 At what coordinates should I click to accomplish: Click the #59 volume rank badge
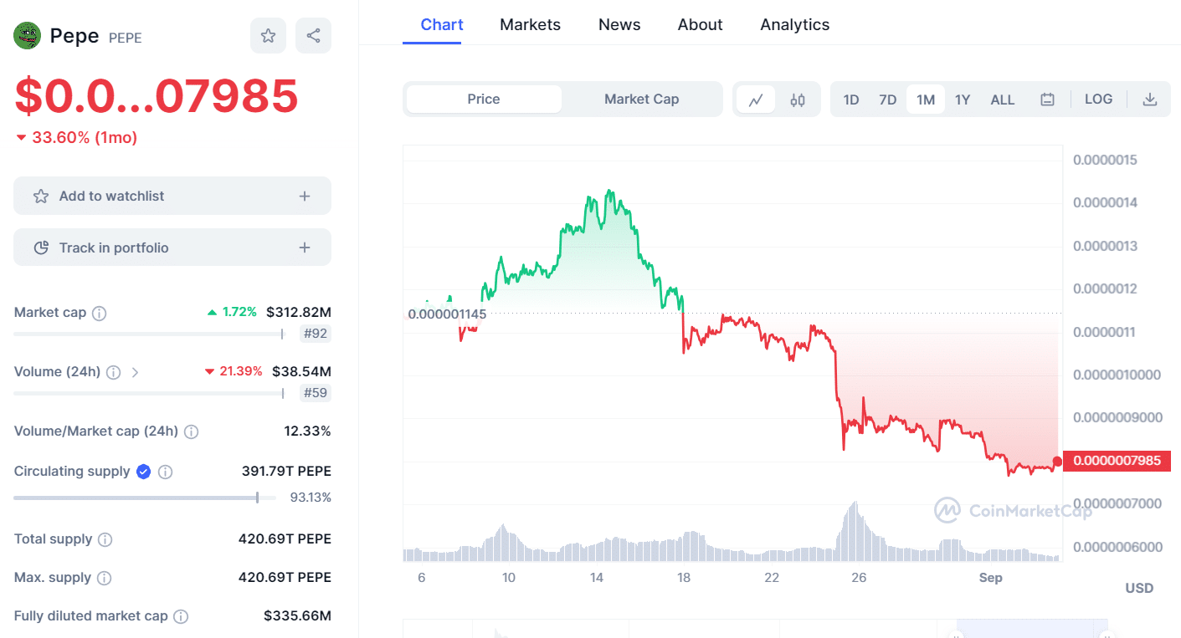coord(316,393)
